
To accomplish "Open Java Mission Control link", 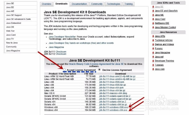I will point(165,27).
